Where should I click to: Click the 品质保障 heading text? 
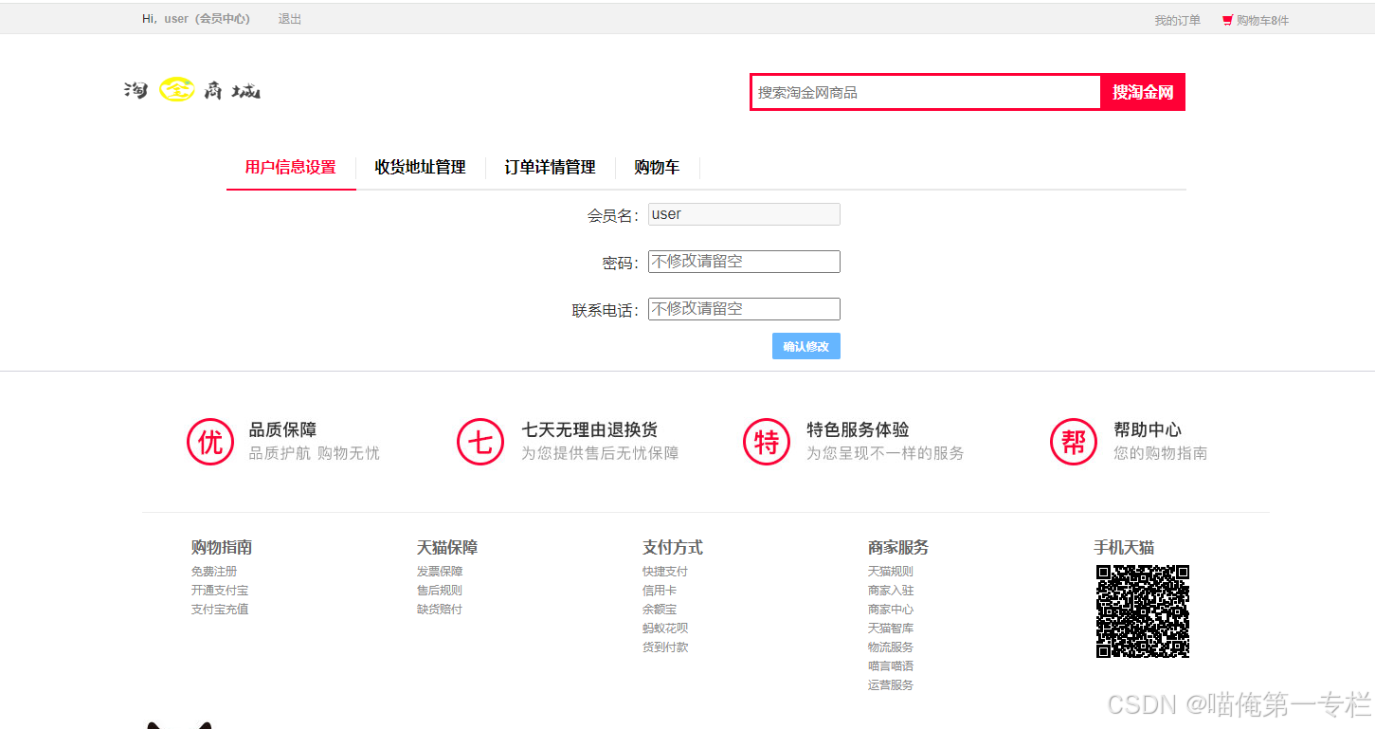[282, 430]
